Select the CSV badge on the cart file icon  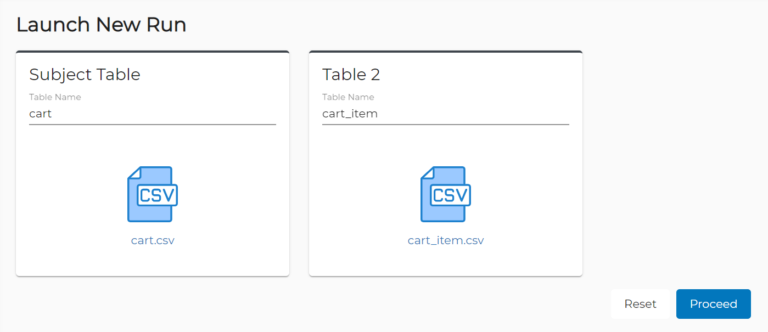(x=157, y=195)
